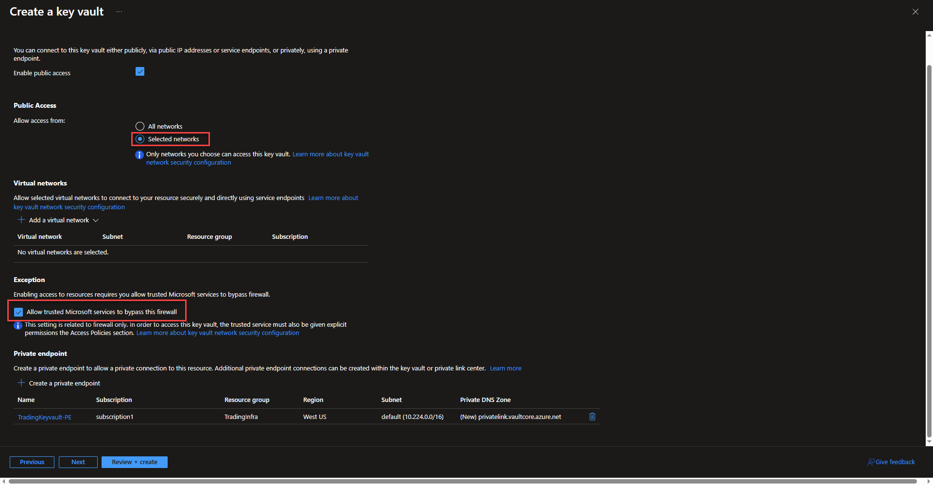Delete the TradingKeyvault-PE private endpoint

tap(592, 417)
